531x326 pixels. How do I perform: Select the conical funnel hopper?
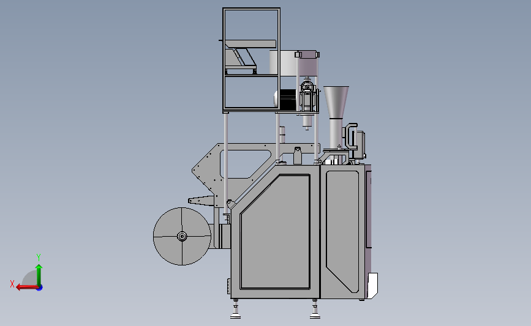coord(336,103)
